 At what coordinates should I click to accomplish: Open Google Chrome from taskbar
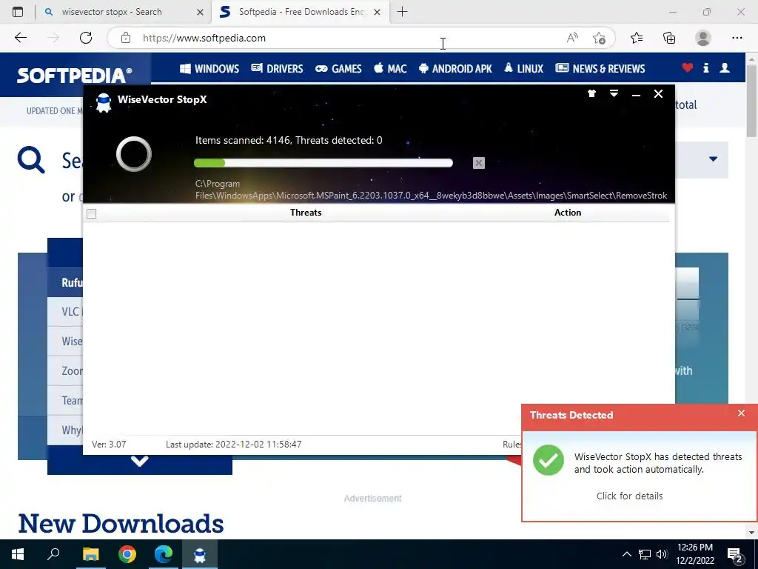(127, 554)
